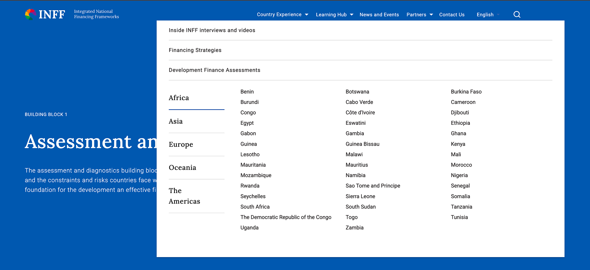Image resolution: width=590 pixels, height=270 pixels.
Task: Click the Guinea link
Action: click(249, 144)
